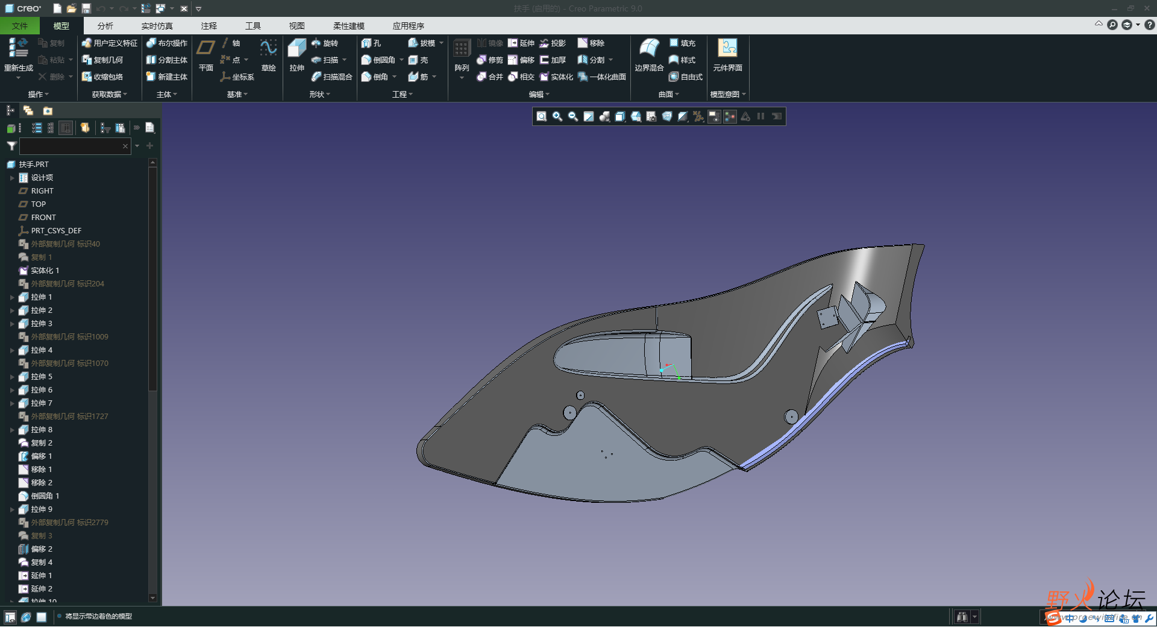Expand the 拉伸 1 tree node
The width and height of the screenshot is (1157, 627).
click(x=12, y=297)
